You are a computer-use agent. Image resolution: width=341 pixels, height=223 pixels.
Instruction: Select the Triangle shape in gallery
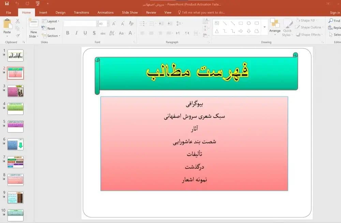point(217,31)
